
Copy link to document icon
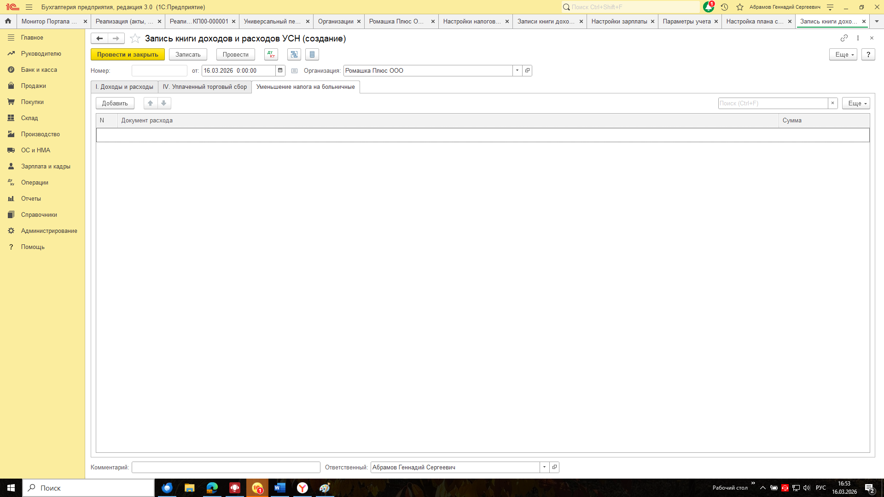click(844, 38)
